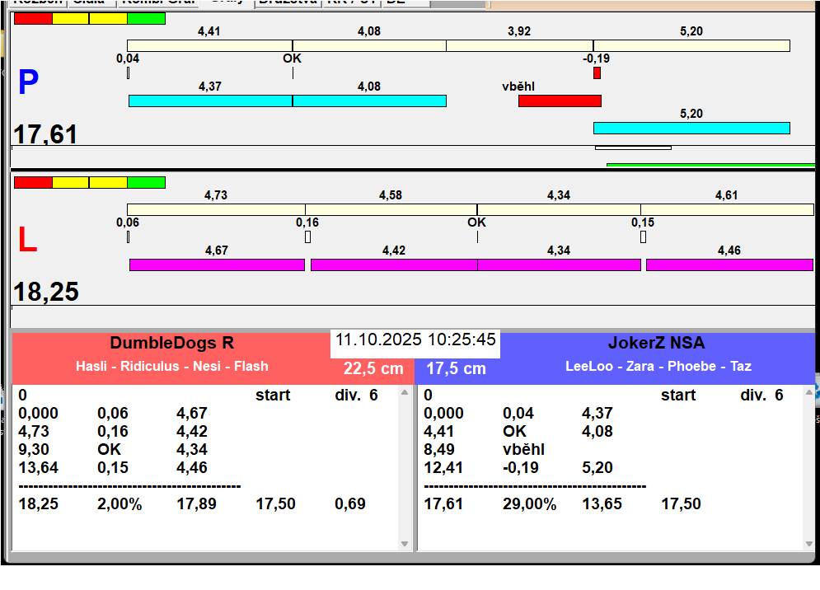820x590 pixels.
Task: Click the first yellow start light in lane P
Action: [71, 18]
